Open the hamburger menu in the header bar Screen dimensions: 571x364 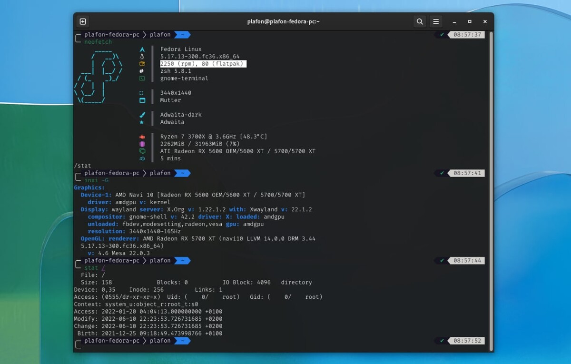pyautogui.click(x=435, y=21)
